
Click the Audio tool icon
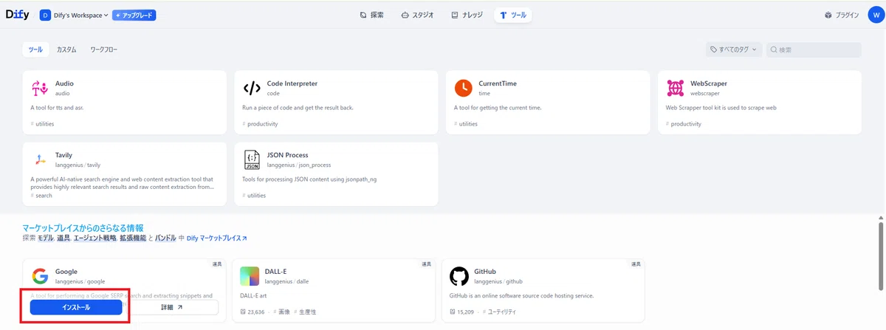(40, 88)
